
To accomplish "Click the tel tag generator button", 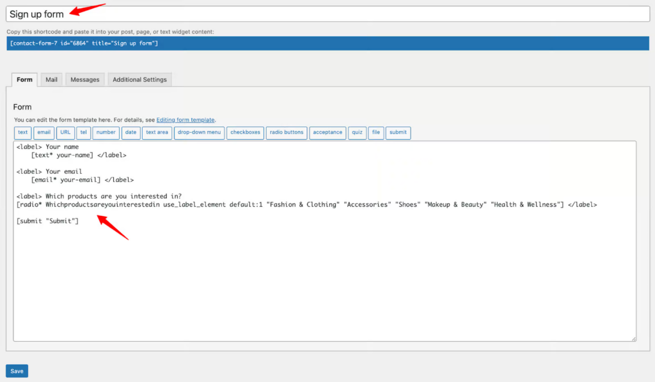I will [x=83, y=133].
